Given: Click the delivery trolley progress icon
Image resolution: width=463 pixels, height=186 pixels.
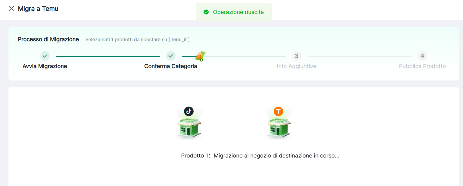Looking at the screenshot, I should (200, 56).
